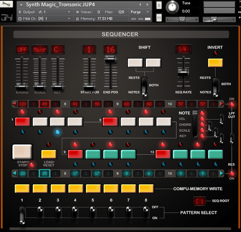
Task: Open the wrench instrument options icon
Action: (6, 4)
